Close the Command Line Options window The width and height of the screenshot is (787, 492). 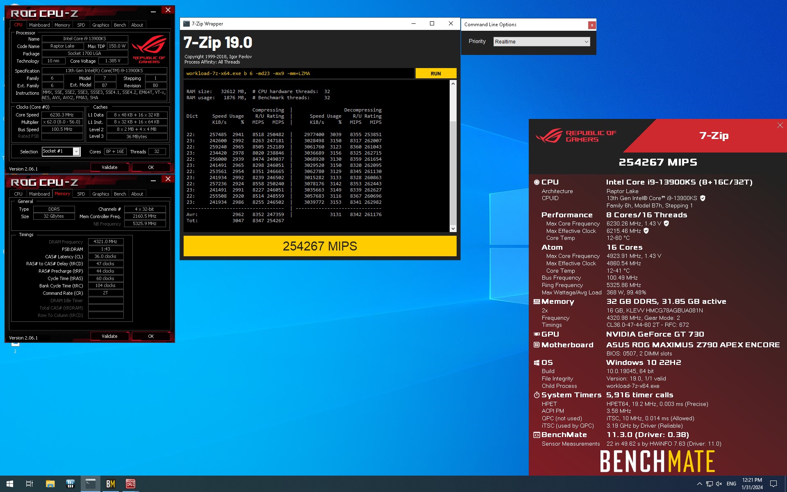(591, 25)
